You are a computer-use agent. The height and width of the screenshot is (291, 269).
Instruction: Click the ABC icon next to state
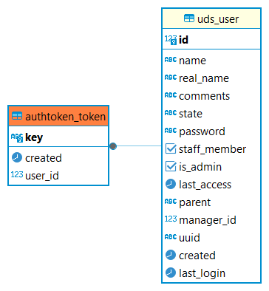click(171, 113)
